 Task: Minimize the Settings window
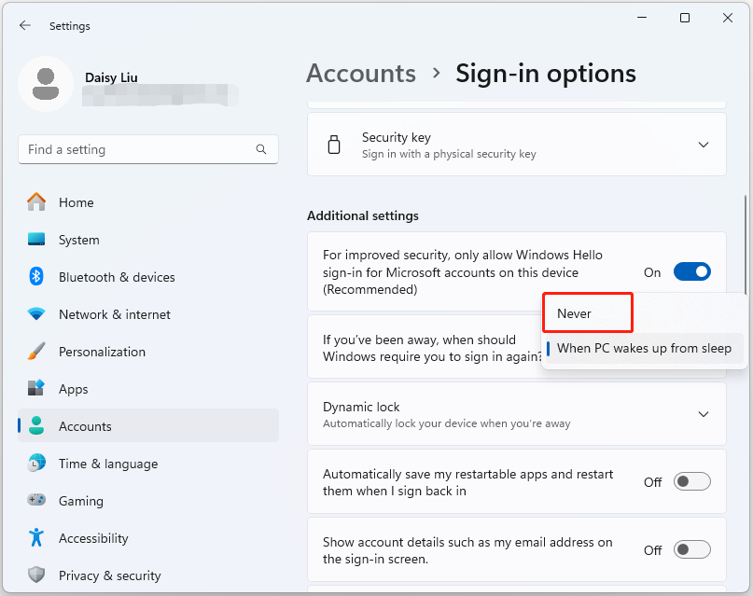(x=642, y=18)
